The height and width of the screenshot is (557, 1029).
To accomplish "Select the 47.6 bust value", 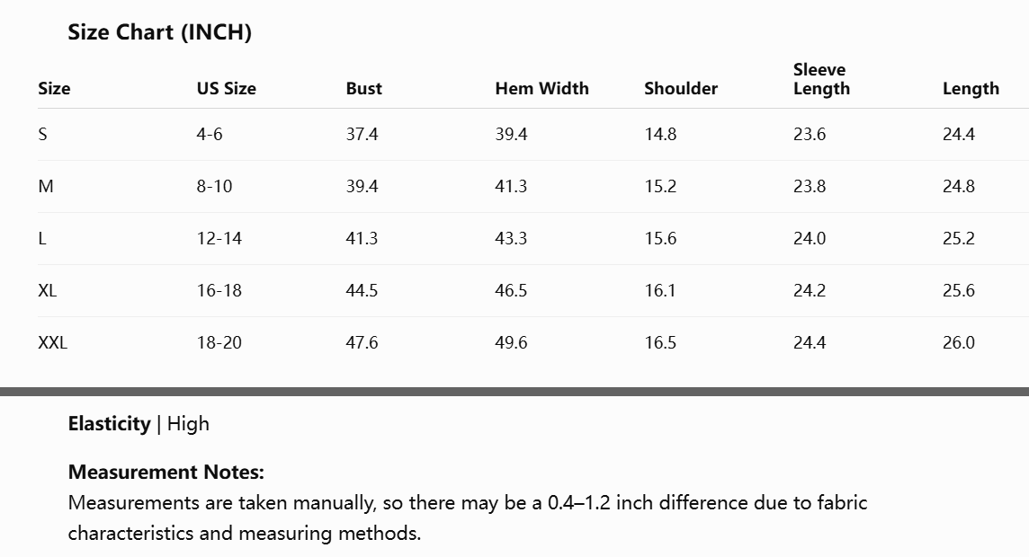I will (362, 342).
